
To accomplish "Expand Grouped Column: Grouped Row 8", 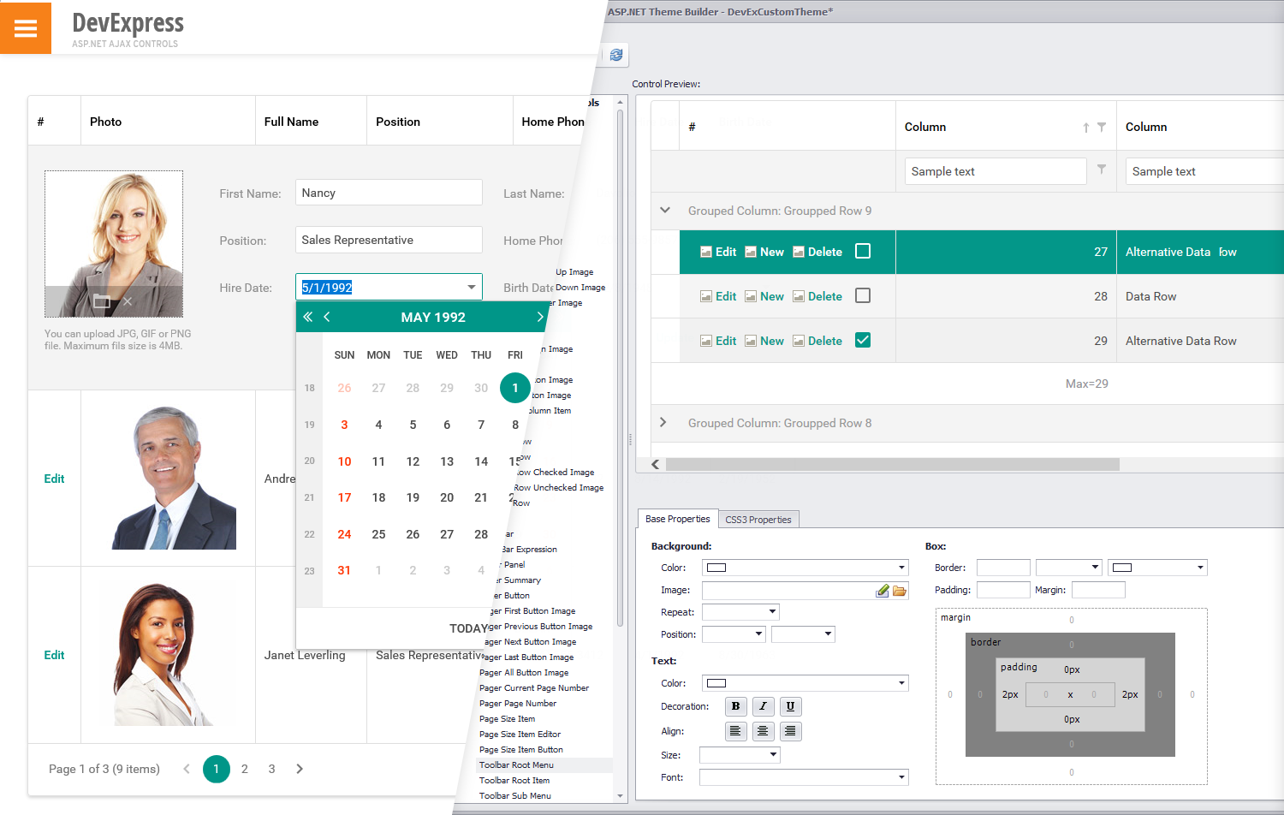I will click(664, 422).
